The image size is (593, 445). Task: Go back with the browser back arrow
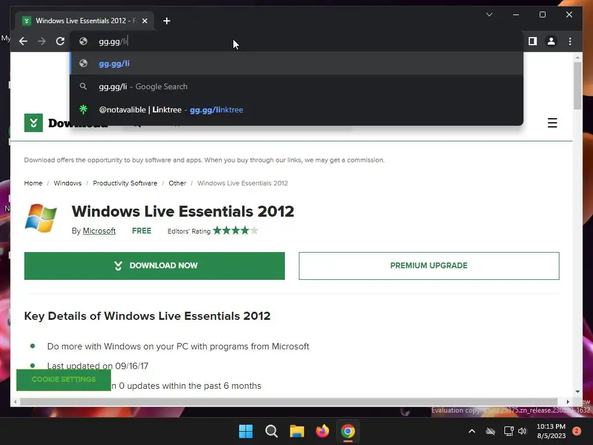tap(23, 41)
